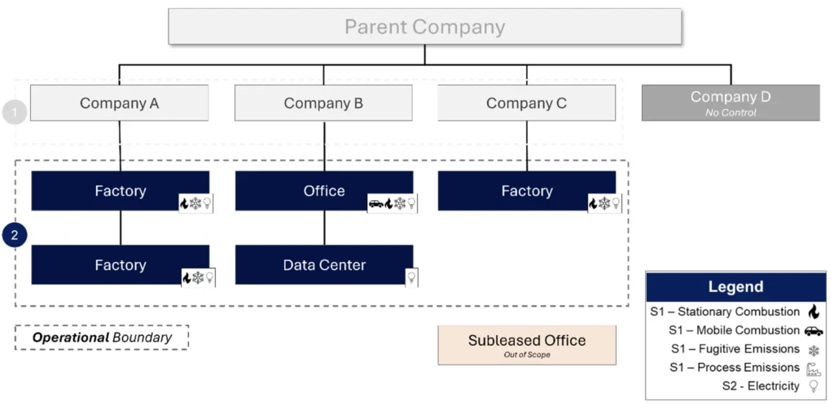Click the light bulb on Data Center box
The width and height of the screenshot is (834, 410).
[x=411, y=277]
